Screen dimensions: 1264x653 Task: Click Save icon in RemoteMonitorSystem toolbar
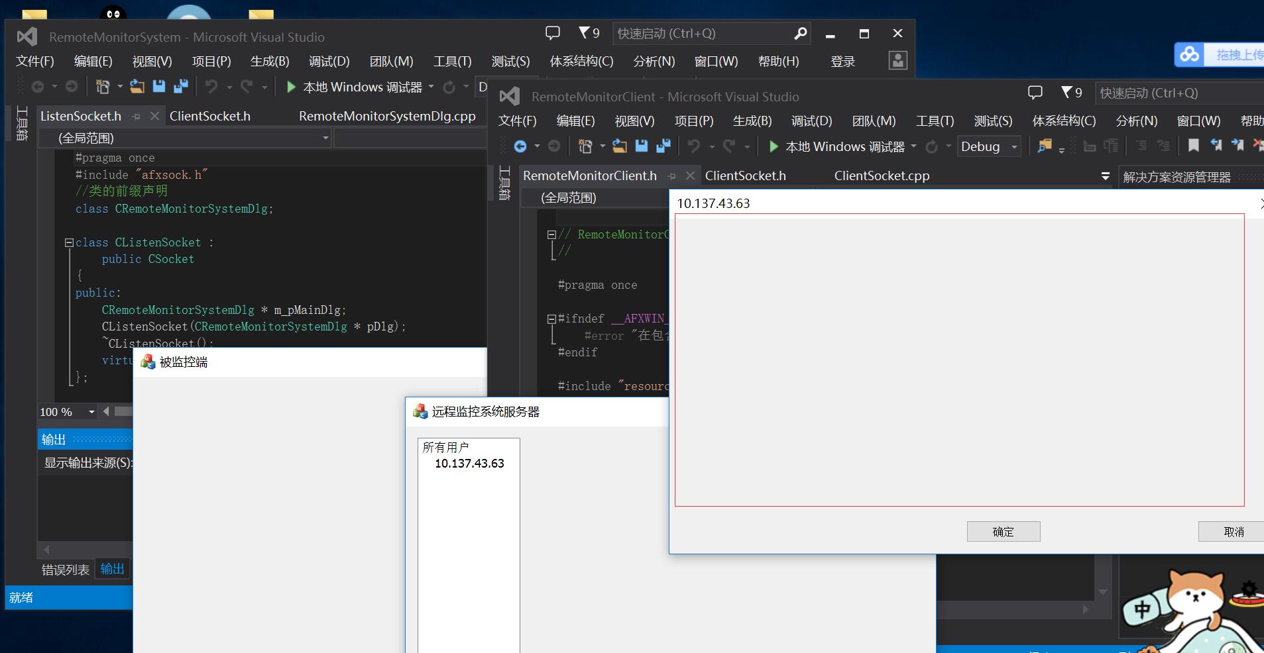158,87
